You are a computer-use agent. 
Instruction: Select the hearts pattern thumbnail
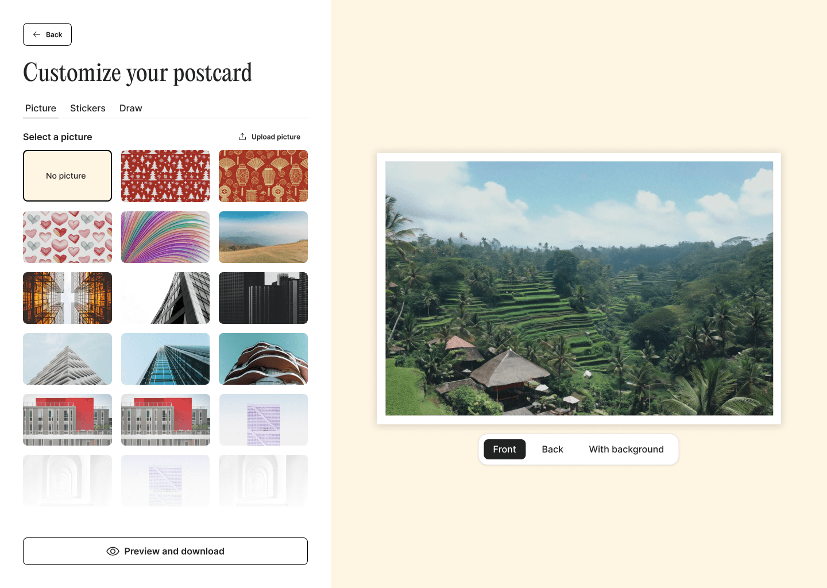[x=67, y=237]
